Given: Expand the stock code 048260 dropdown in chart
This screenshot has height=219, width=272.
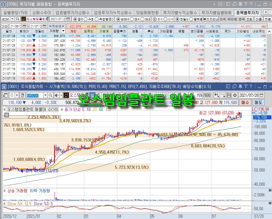Looking at the screenshot, I should [x=45, y=95].
